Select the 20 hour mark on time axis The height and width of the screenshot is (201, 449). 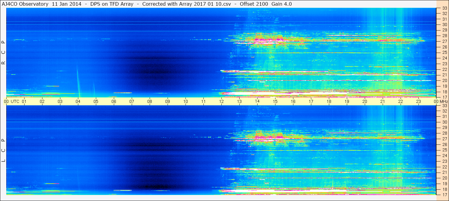pyautogui.click(x=365, y=101)
